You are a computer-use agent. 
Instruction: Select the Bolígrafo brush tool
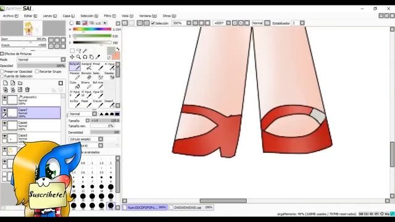click(x=75, y=67)
